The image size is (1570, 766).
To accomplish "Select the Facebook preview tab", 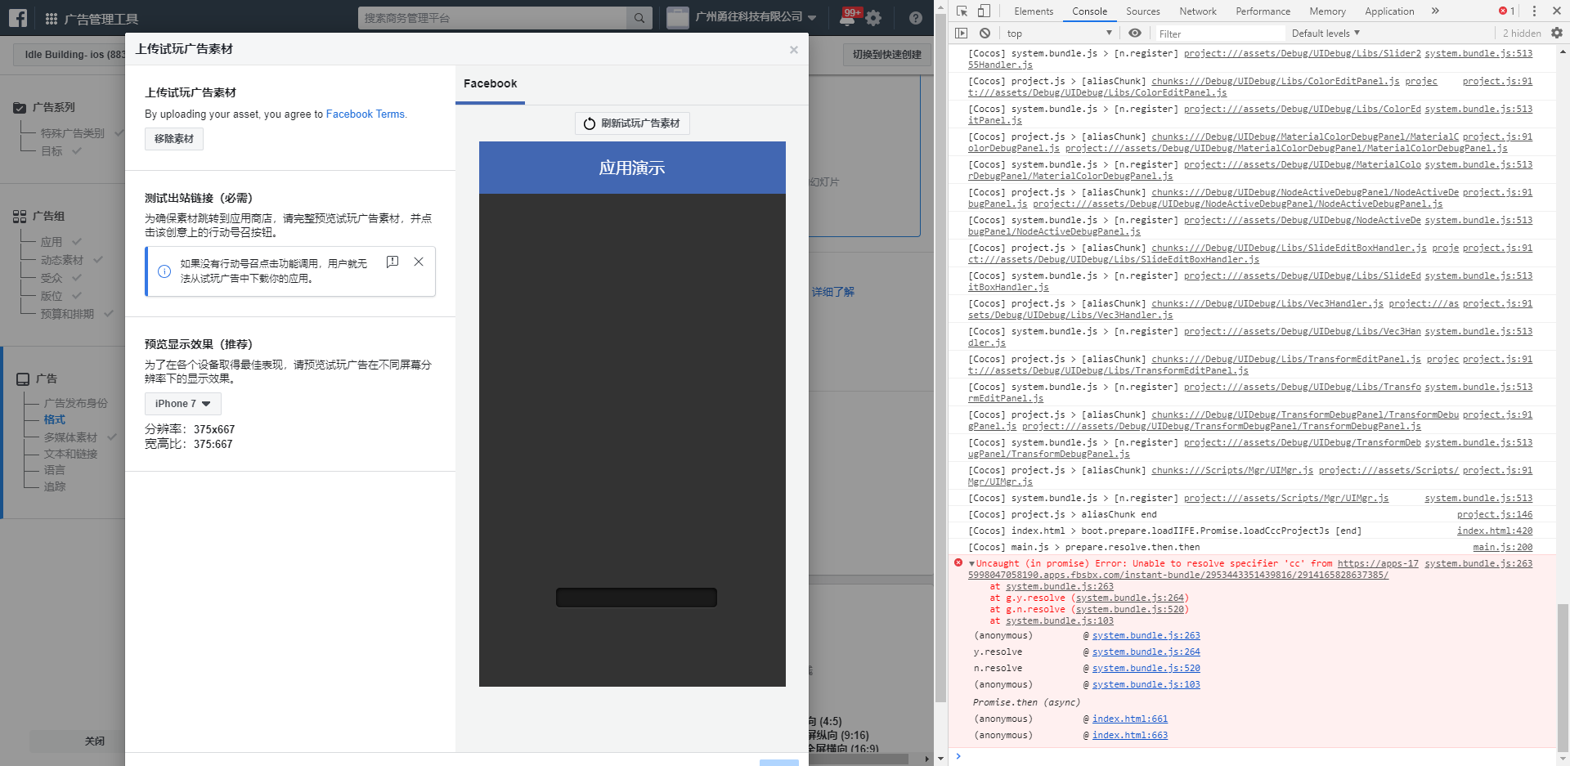I will point(490,83).
